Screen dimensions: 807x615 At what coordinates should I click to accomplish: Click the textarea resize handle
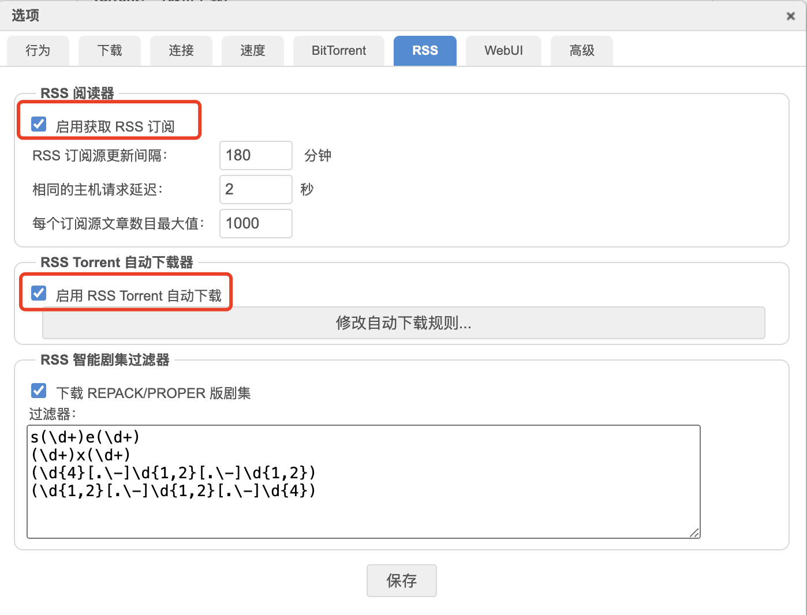(694, 534)
